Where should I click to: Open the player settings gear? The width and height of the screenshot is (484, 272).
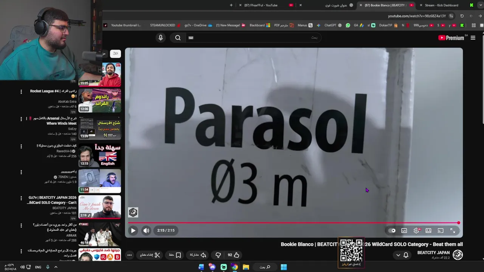tap(416, 230)
